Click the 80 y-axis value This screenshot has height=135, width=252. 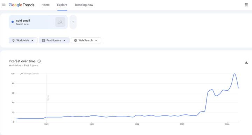click(13, 83)
